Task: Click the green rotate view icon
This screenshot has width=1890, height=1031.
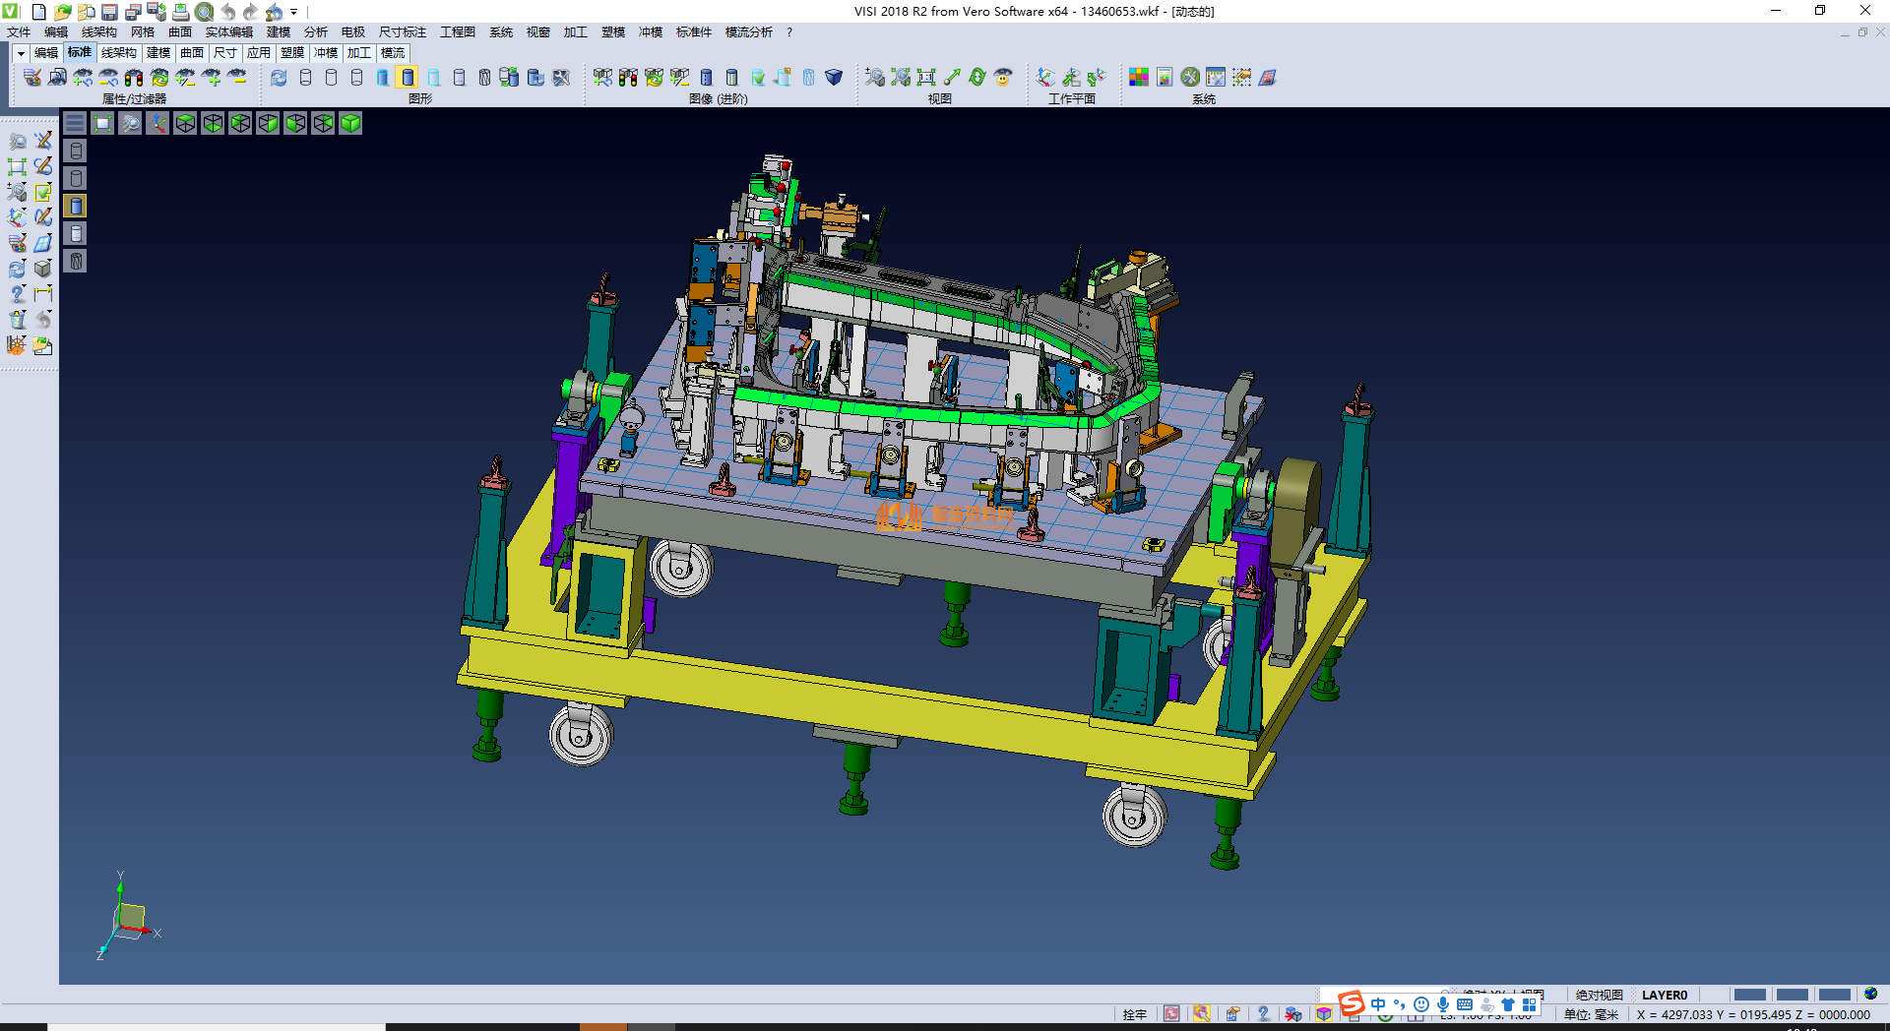Action: click(x=977, y=78)
